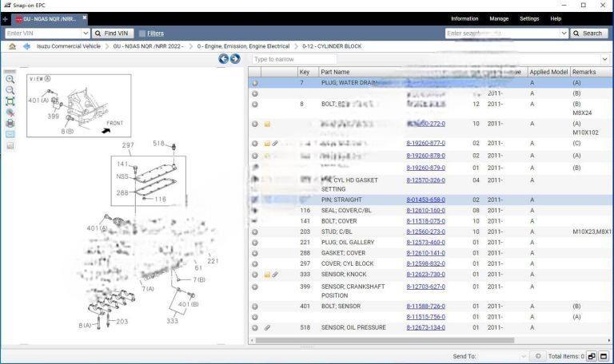The width and height of the screenshot is (614, 364).
Task: Go to the previous illustration arrow
Action: [224, 59]
